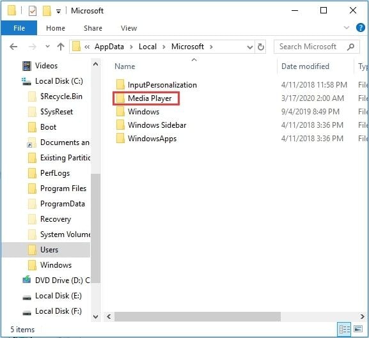Open ProgramData in the navigation tree
Screen dimensions: 369x338
point(63,204)
